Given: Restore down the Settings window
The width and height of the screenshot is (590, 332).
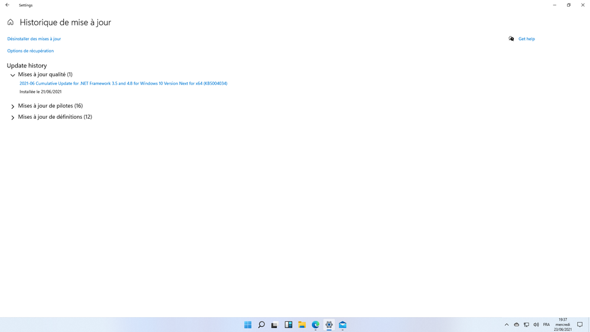Looking at the screenshot, I should coord(569,5).
